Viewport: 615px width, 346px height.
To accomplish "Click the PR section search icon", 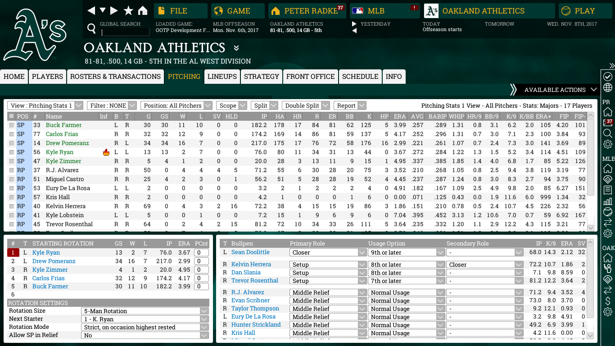I will click(608, 133).
